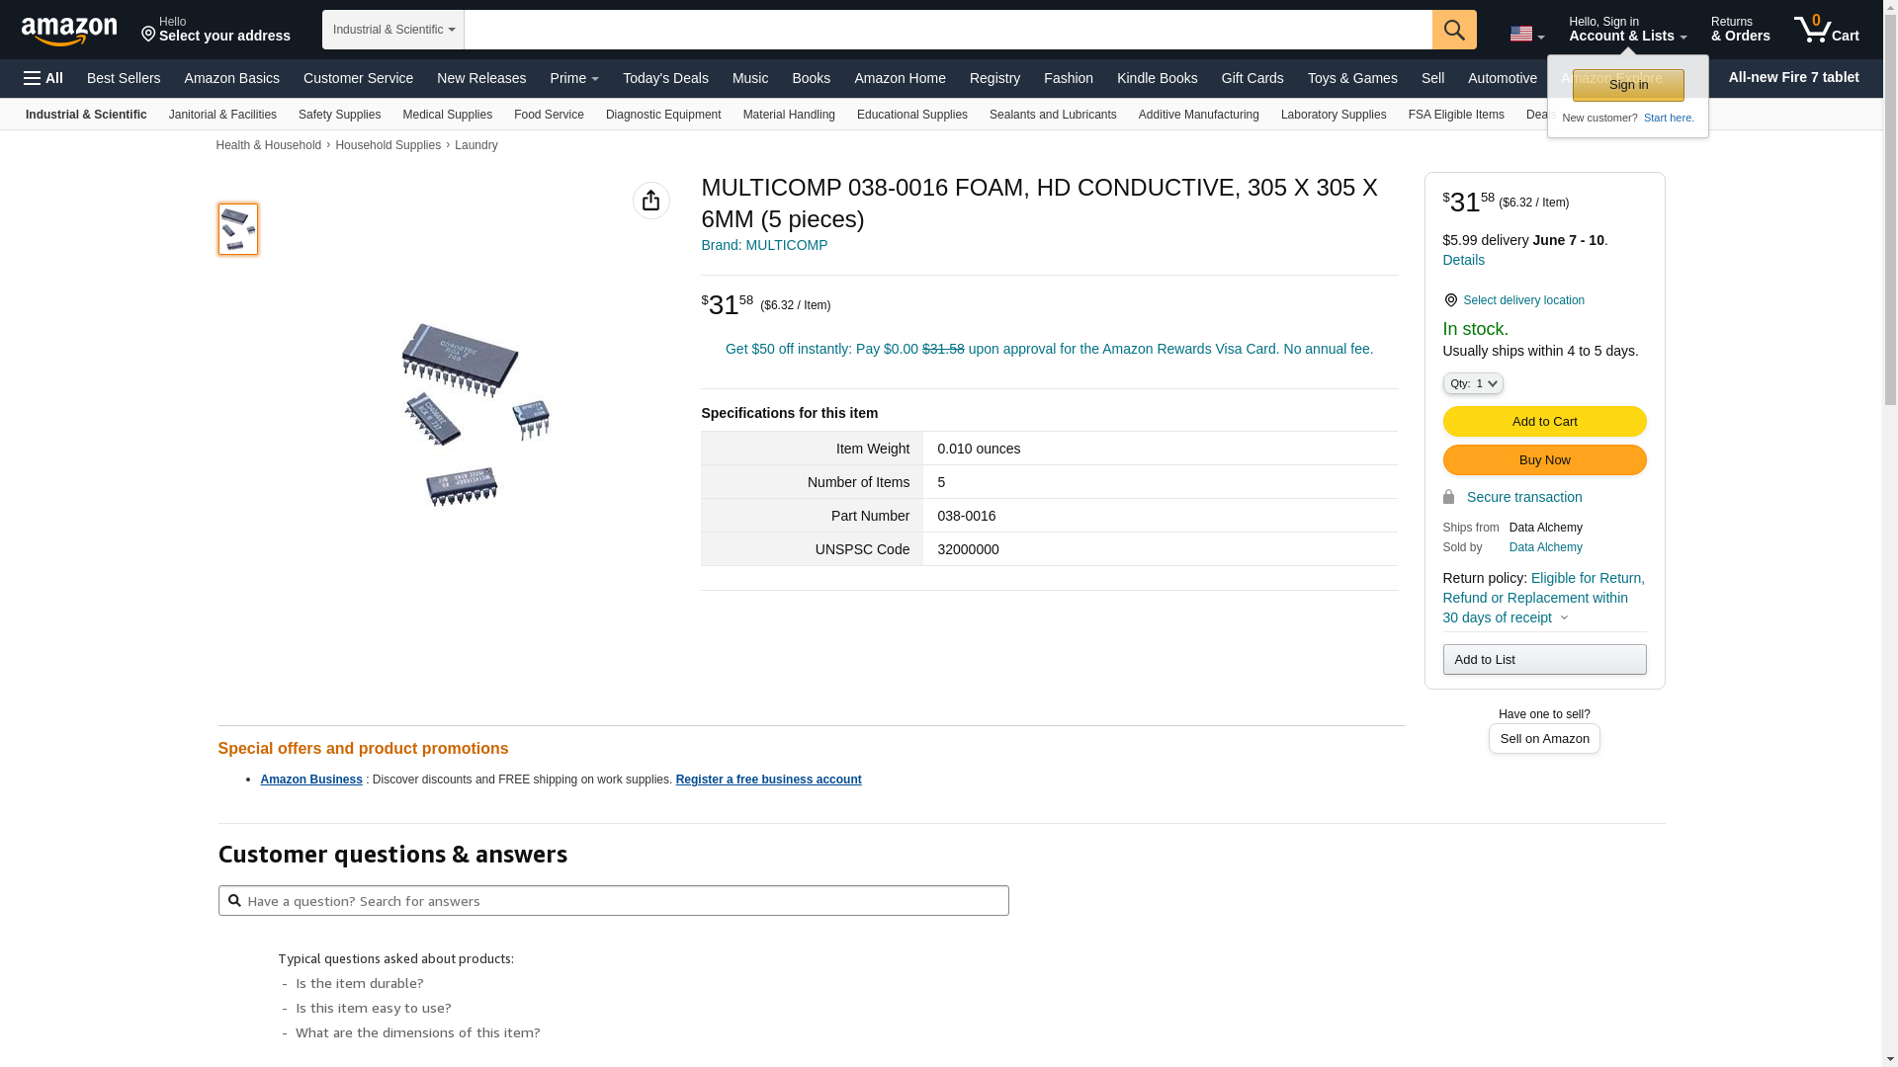Open the Prime menu dropdown
The height and width of the screenshot is (1067, 1898).
tap(574, 78)
